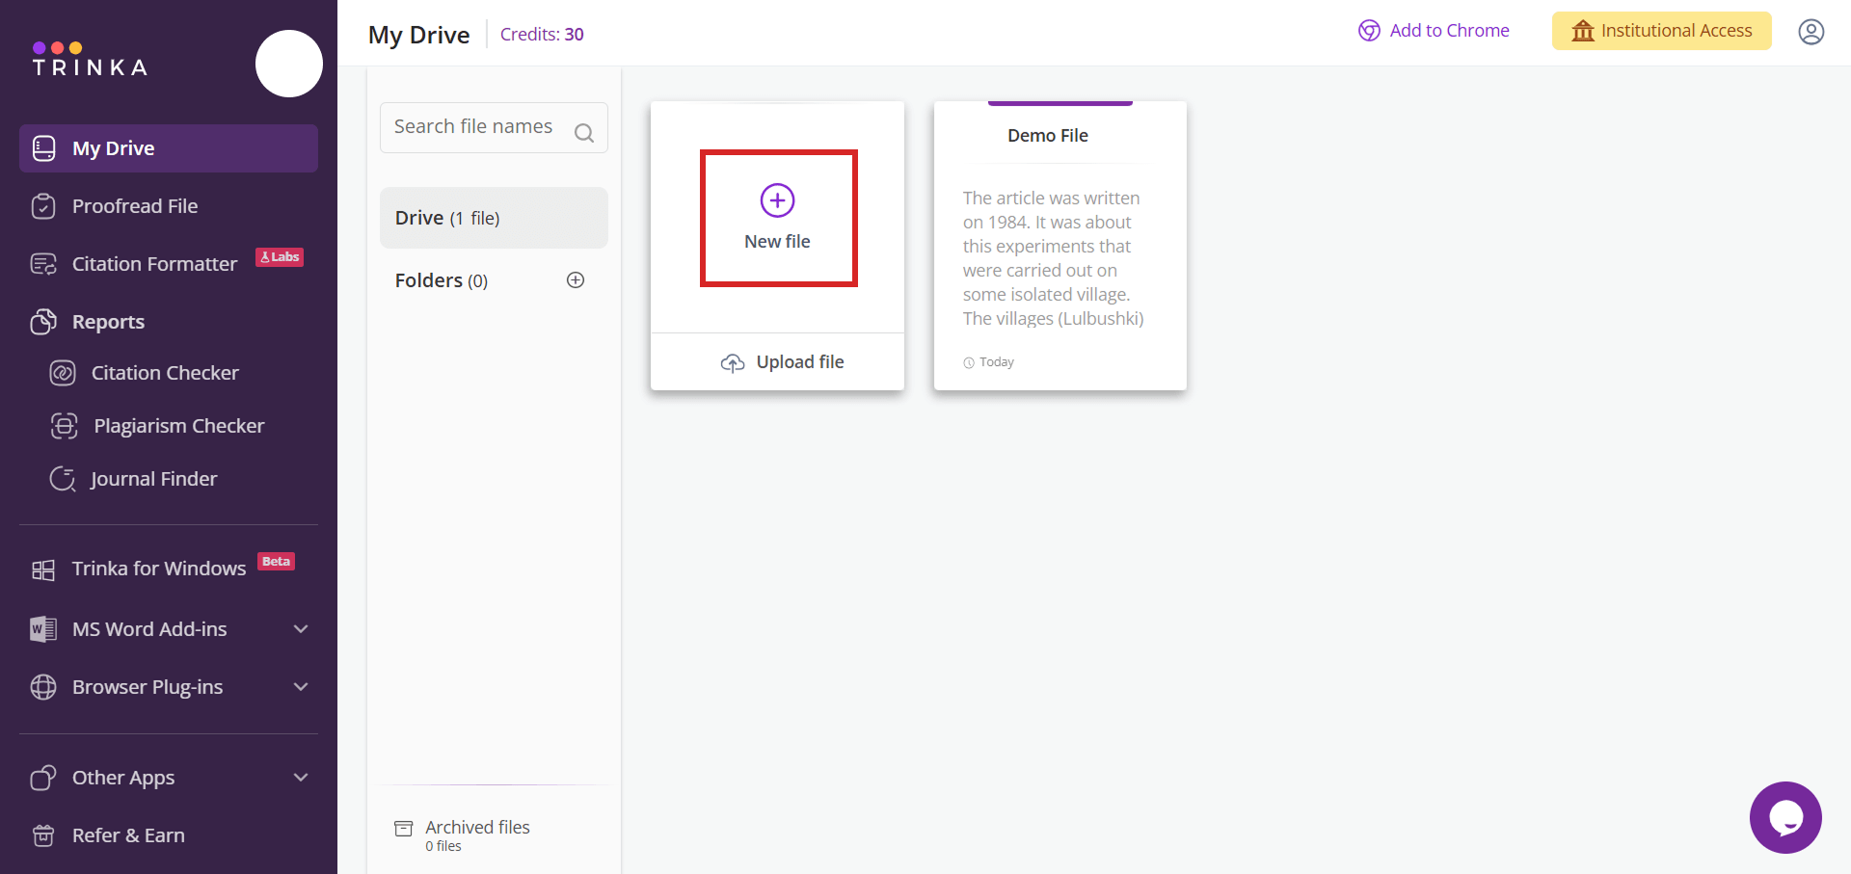Click the Archived files box icon
Viewport: 1851px width, 874px height.
point(404,829)
